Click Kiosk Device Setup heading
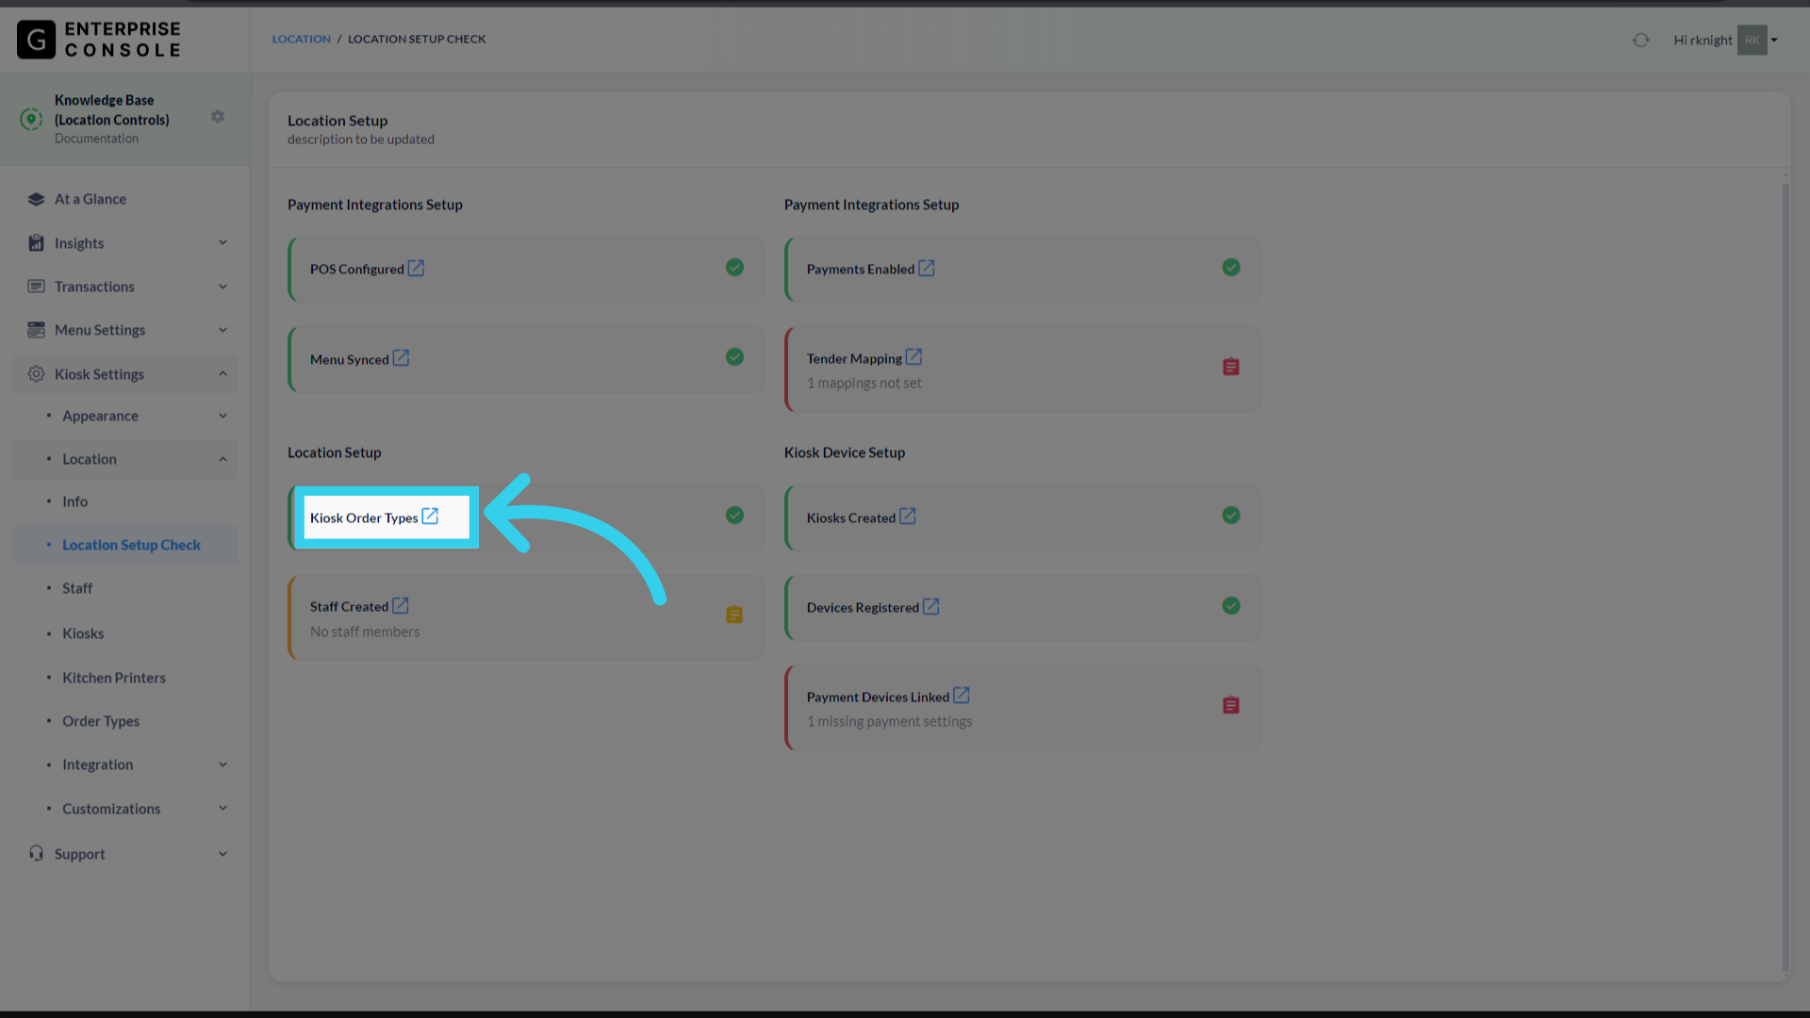Image resolution: width=1810 pixels, height=1018 pixels. pos(845,452)
